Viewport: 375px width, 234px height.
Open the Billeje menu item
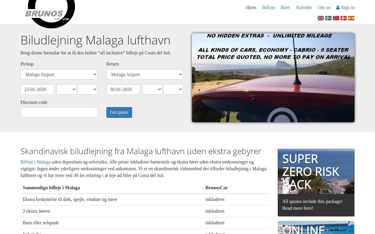(x=268, y=8)
